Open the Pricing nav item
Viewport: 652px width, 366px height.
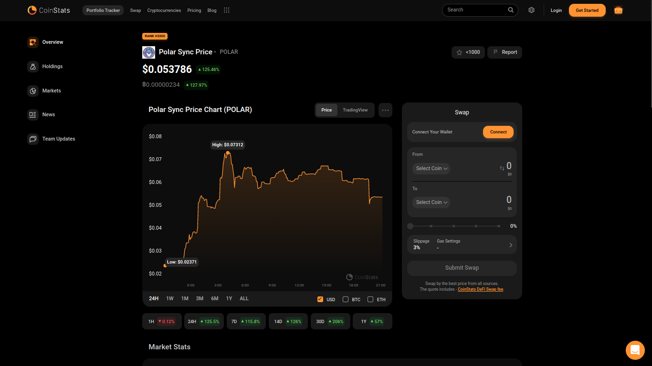194,10
